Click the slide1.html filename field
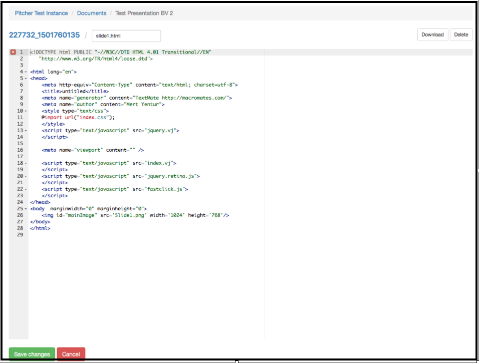 pyautogui.click(x=126, y=36)
